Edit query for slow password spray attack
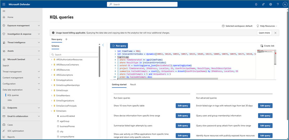The height and width of the screenshot is (140, 289). (x=265, y=126)
